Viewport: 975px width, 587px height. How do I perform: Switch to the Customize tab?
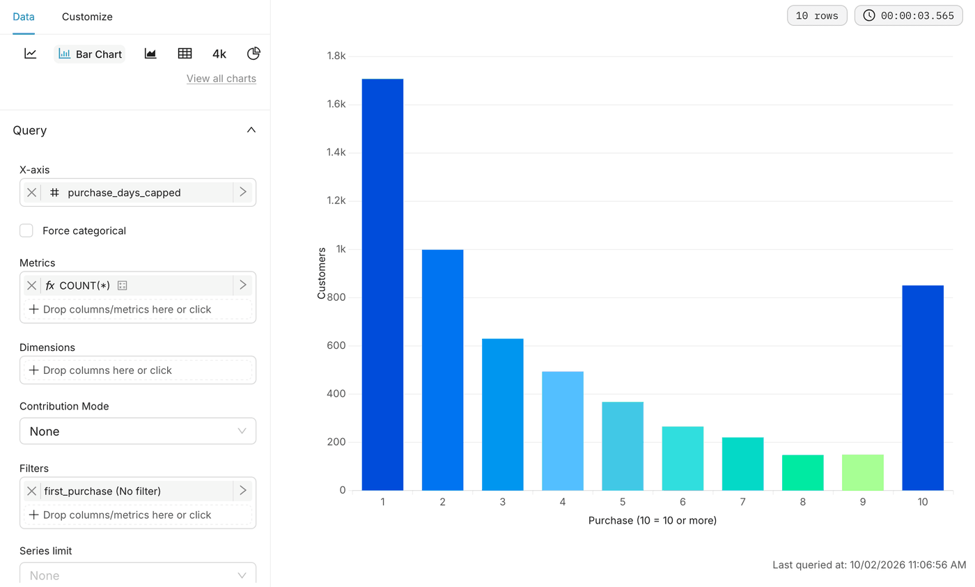[87, 17]
